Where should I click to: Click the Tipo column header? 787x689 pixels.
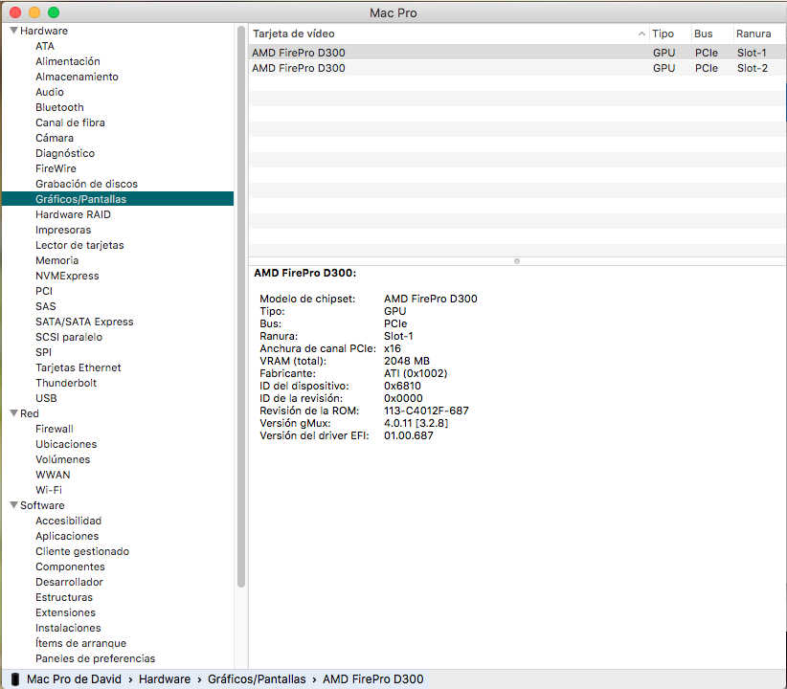click(x=663, y=34)
